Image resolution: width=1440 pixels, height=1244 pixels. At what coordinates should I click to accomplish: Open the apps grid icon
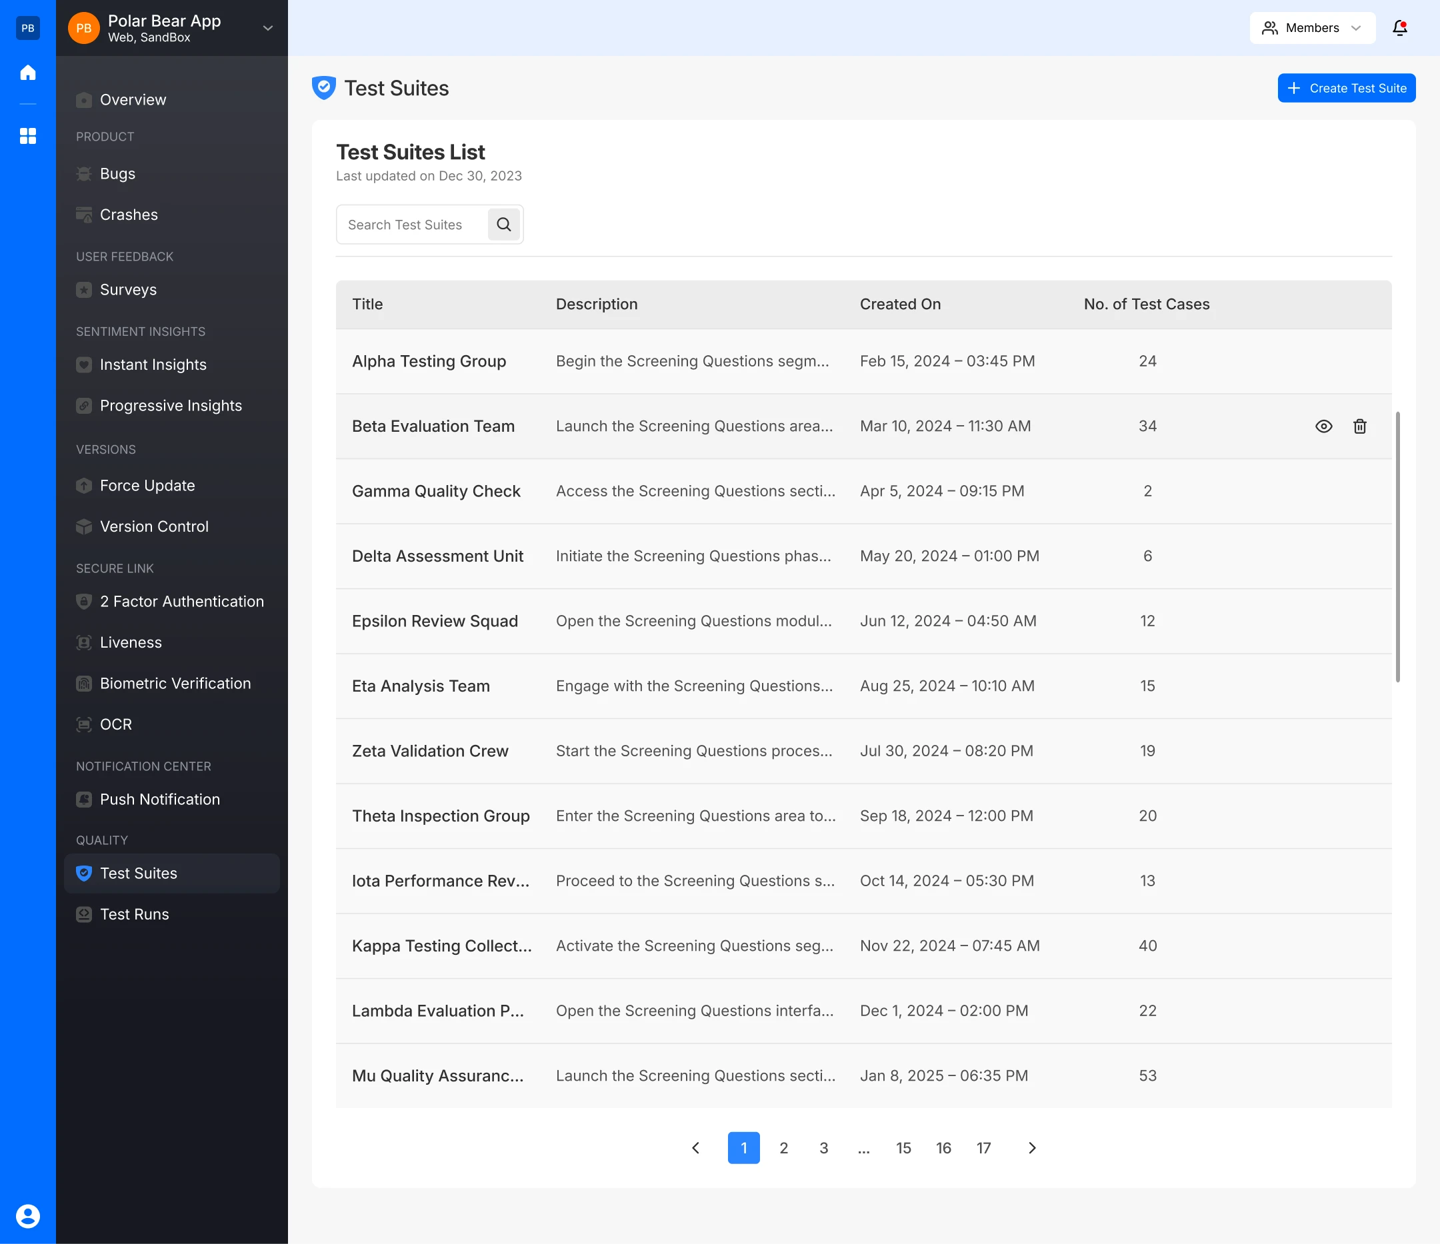pyautogui.click(x=28, y=135)
